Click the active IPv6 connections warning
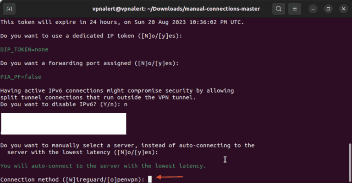 [117, 91]
